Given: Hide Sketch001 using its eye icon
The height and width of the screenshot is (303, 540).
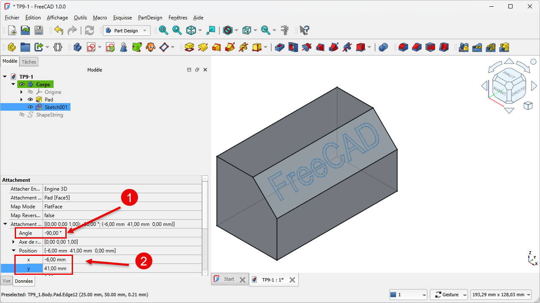Looking at the screenshot, I should 30,107.
